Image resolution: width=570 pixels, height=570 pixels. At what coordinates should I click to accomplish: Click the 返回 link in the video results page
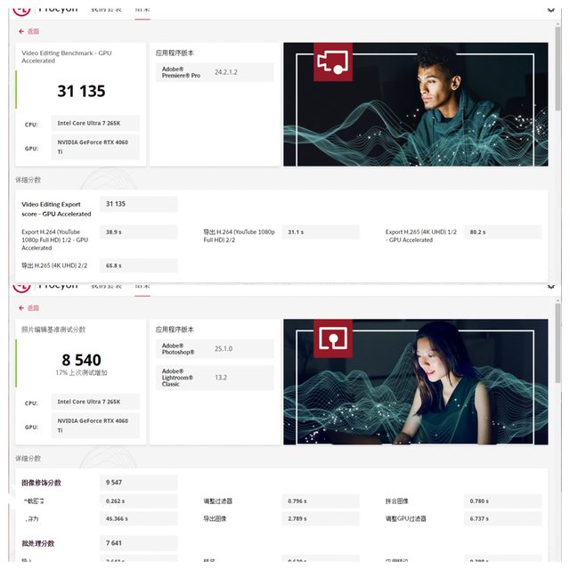33,32
